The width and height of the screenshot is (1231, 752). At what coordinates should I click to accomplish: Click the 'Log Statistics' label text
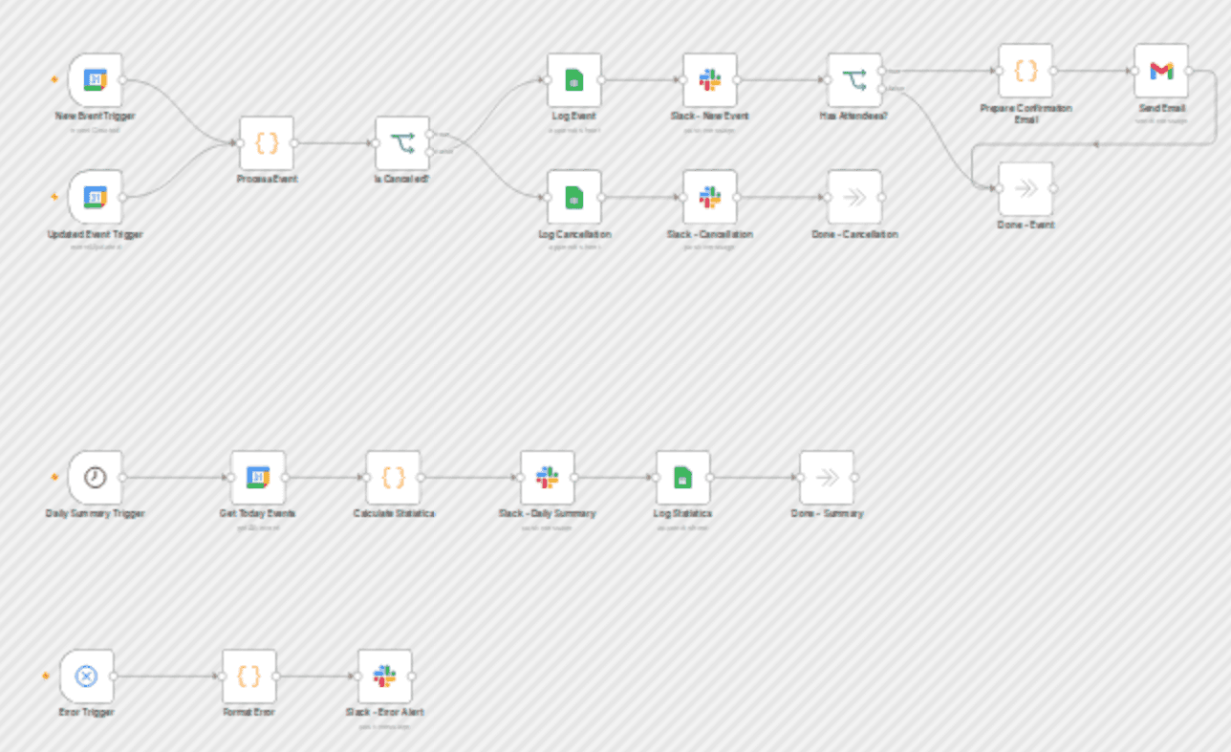tap(682, 513)
